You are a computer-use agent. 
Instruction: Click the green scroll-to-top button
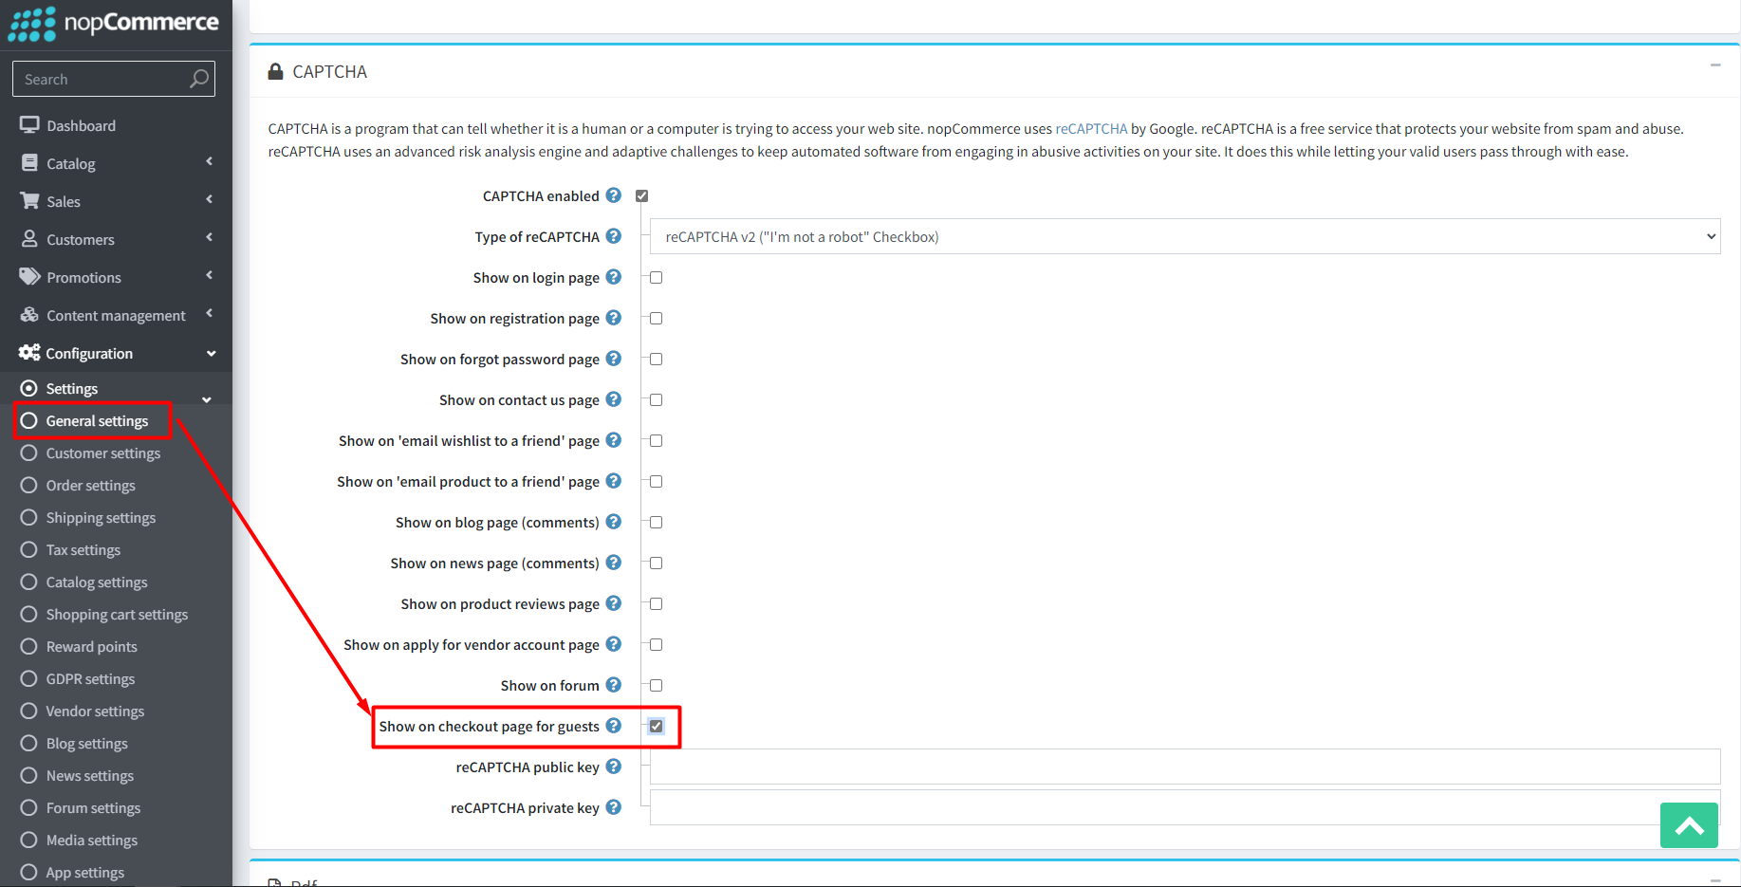pos(1689,825)
